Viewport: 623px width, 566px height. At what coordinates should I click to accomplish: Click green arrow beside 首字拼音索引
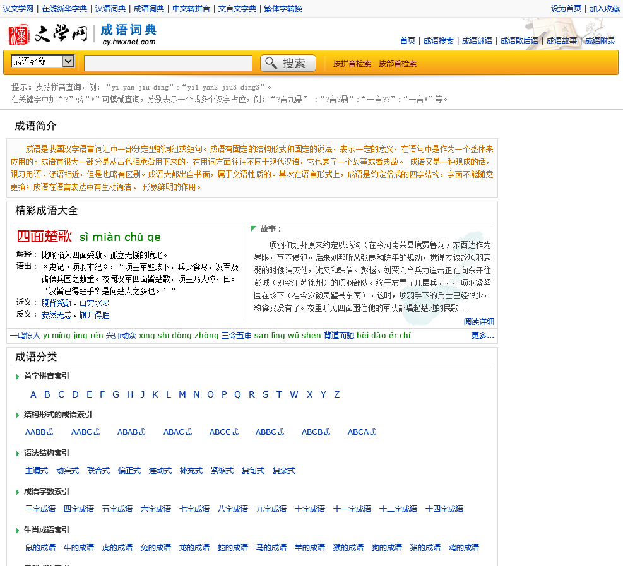(x=18, y=377)
